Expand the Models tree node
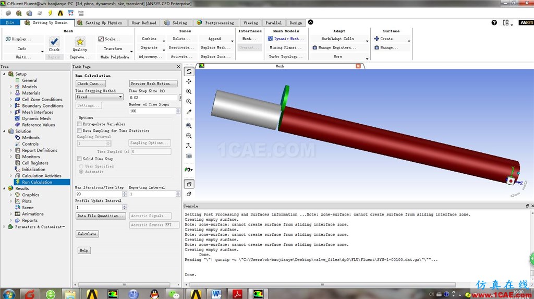Screen dimensions: 534x299 (11, 87)
